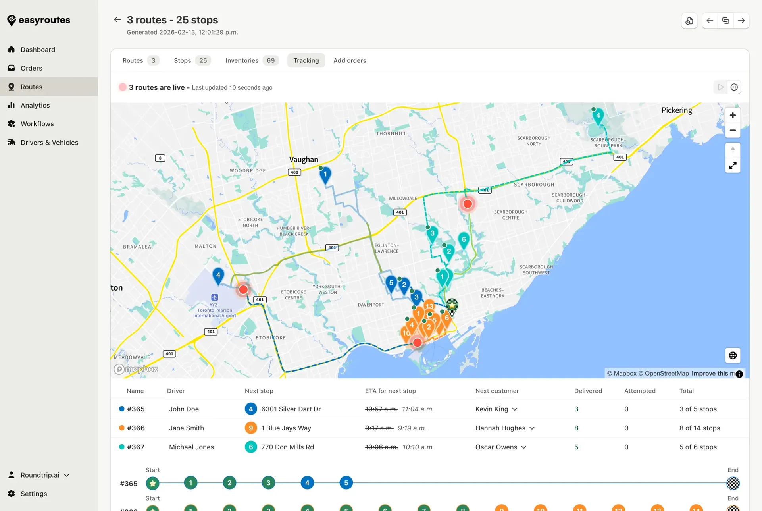The width and height of the screenshot is (762, 511).
Task: Resume live tracking with play button
Action: 720,87
